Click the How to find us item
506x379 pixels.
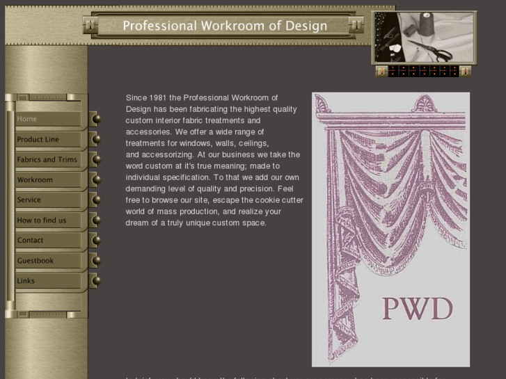(49, 220)
